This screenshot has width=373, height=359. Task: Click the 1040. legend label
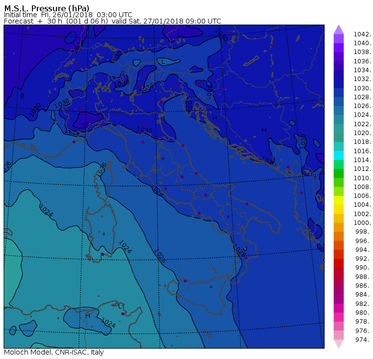362,43
